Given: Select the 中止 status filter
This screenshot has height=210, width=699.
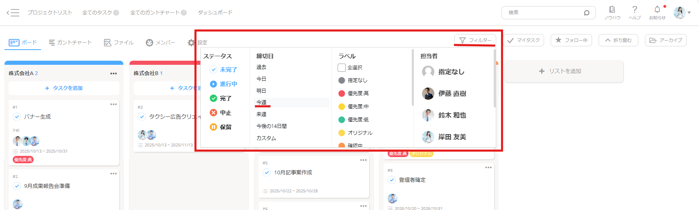Looking at the screenshot, I should pos(221,113).
